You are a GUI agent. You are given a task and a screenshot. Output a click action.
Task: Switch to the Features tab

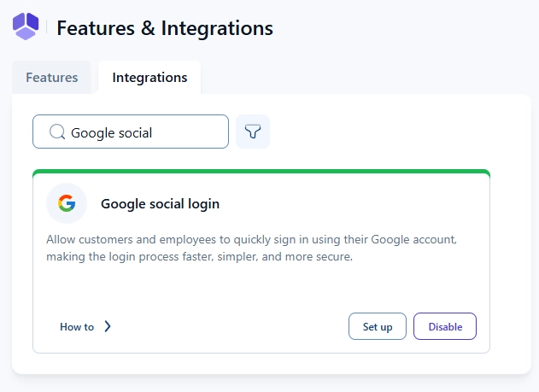[52, 78]
